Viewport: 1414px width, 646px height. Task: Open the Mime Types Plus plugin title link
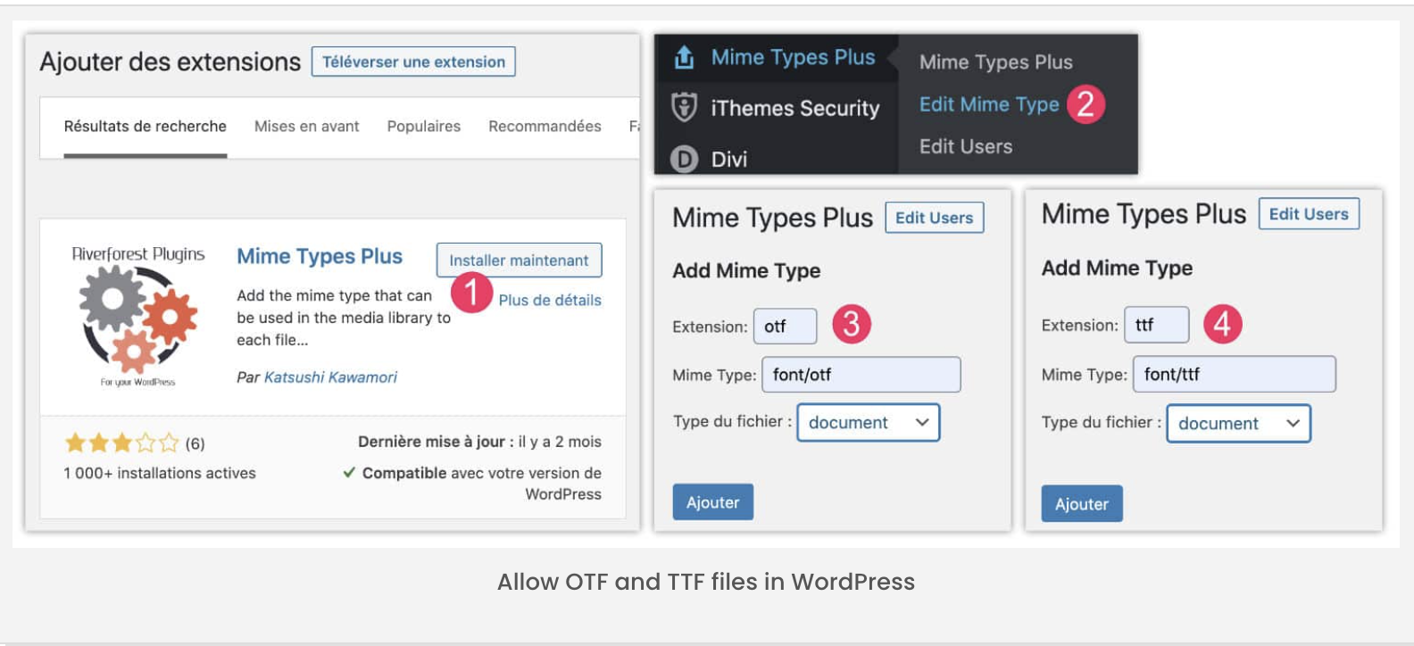pyautogui.click(x=320, y=256)
